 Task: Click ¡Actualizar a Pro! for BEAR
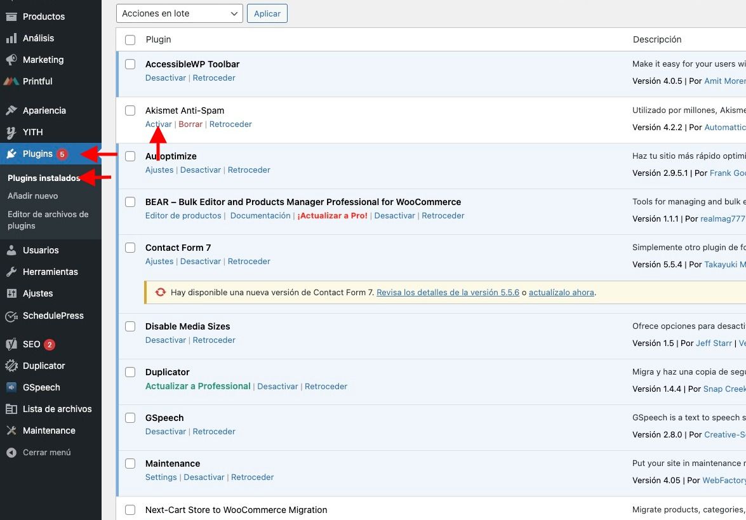332,215
